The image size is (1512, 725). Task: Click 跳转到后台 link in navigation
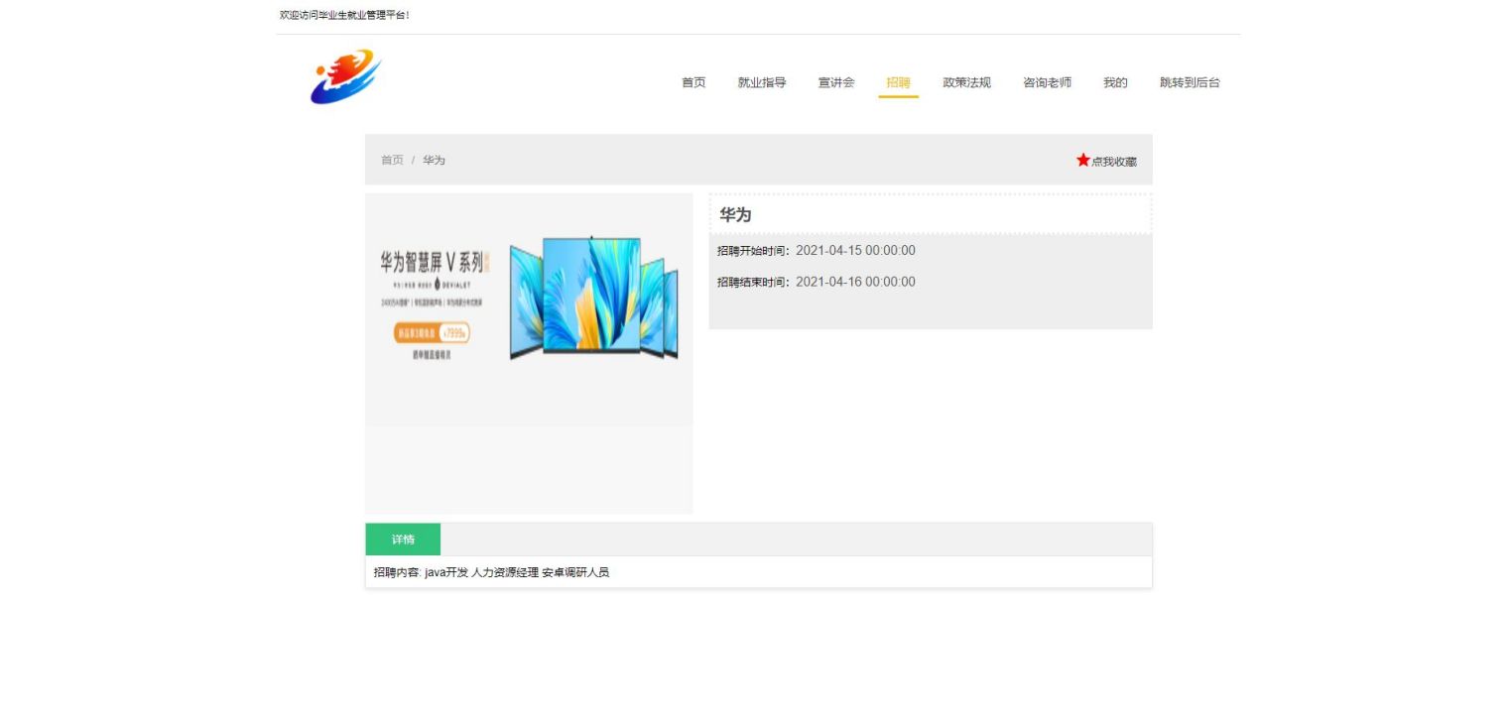click(1190, 82)
